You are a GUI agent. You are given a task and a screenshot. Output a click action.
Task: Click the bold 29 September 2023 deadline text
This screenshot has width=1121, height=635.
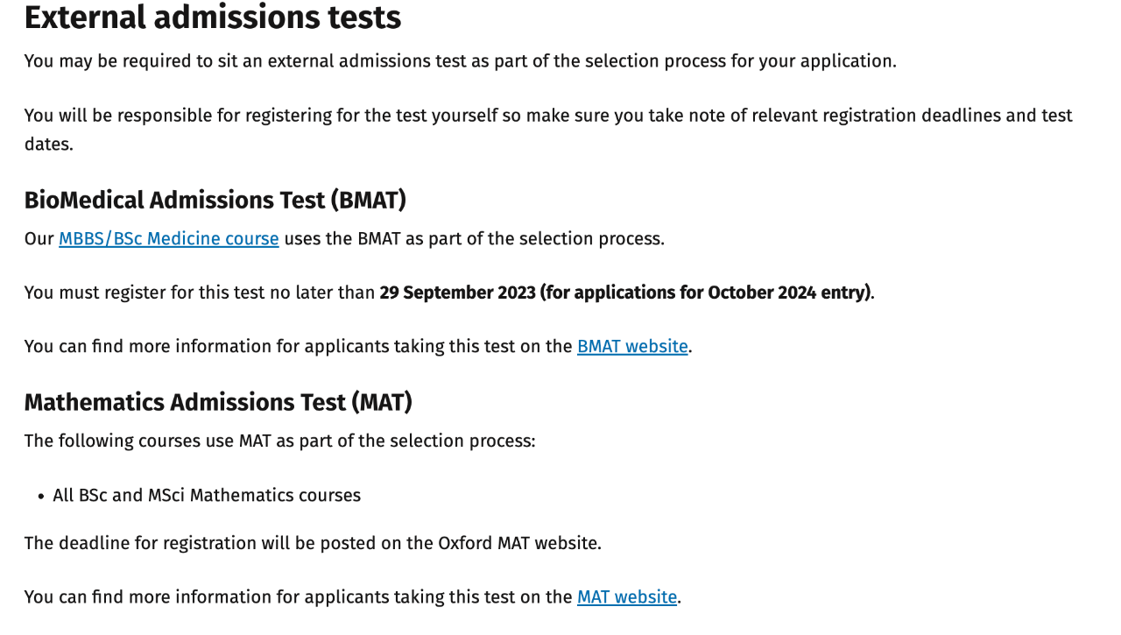(x=457, y=293)
